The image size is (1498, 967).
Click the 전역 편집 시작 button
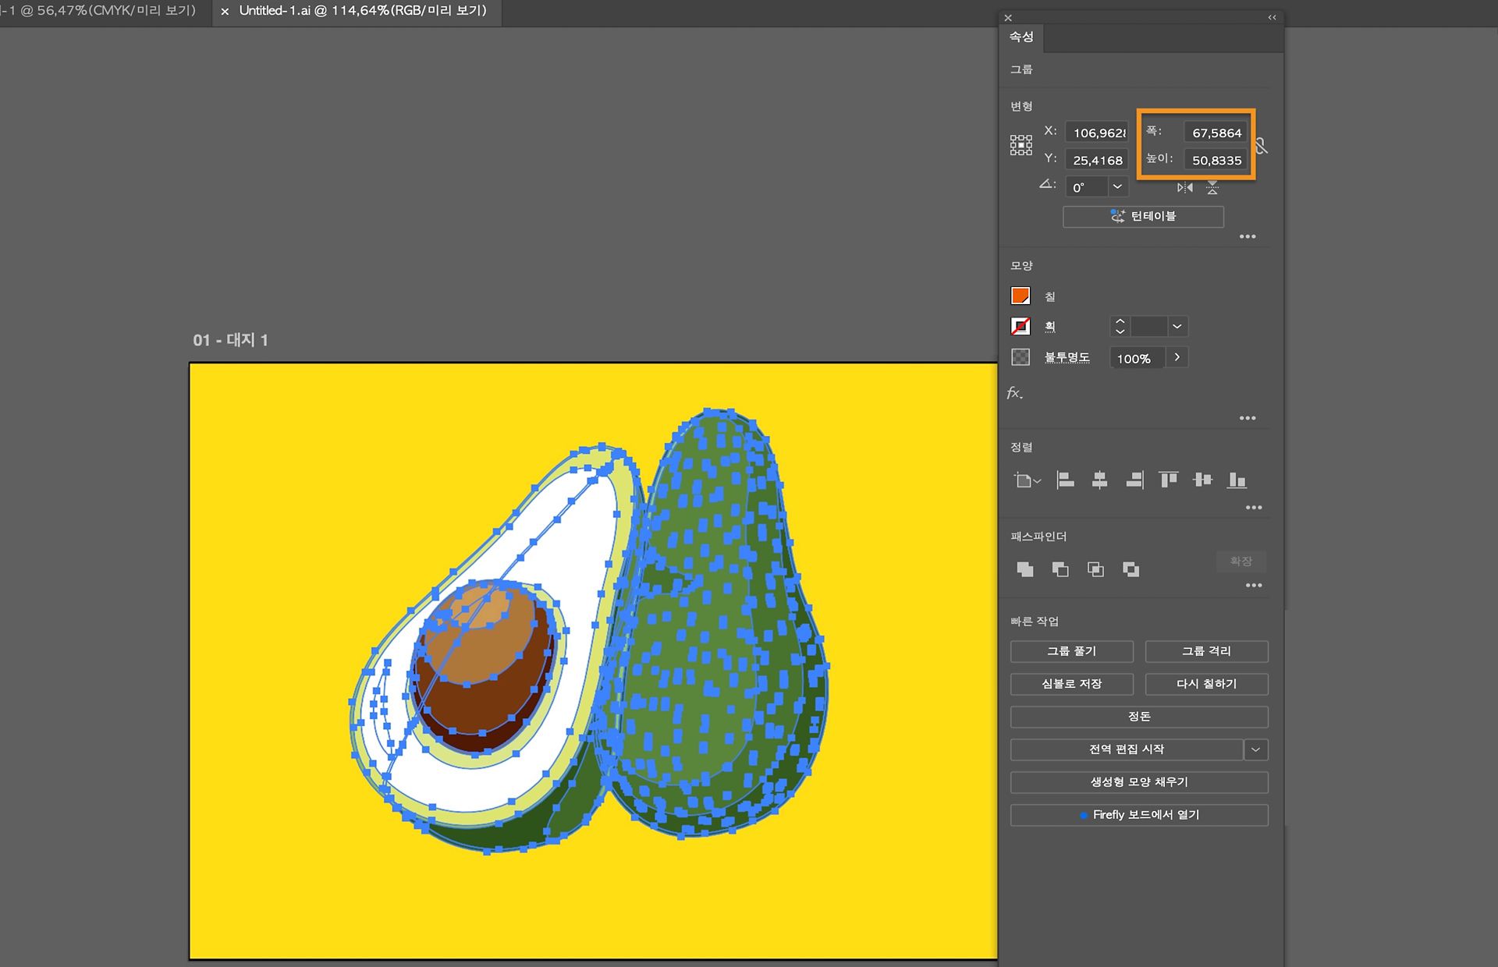[1127, 749]
